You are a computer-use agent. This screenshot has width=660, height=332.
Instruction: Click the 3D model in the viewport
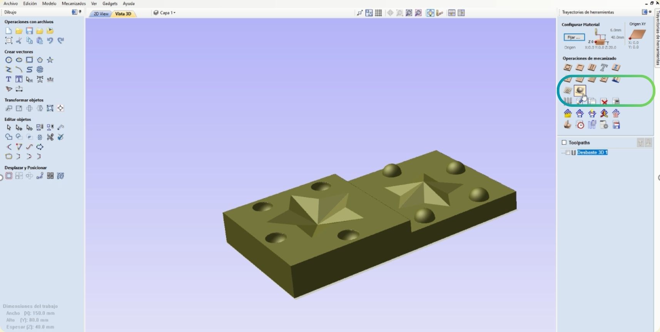[369, 225]
